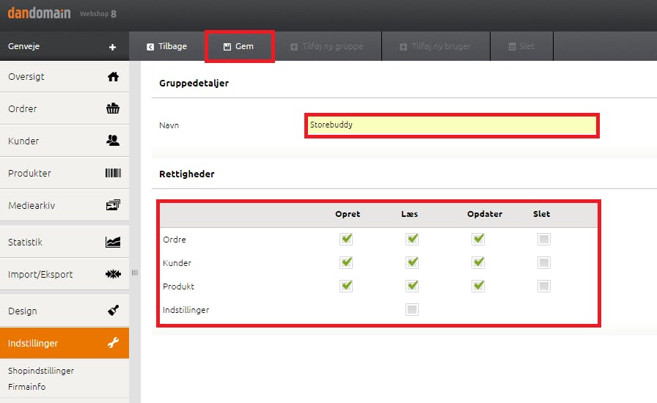This screenshot has height=403, width=657.
Task: Click the Opdater column header
Action: (485, 214)
